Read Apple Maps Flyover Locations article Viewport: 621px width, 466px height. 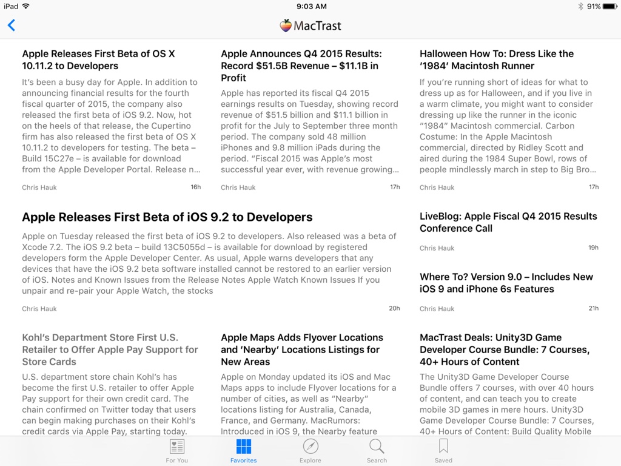(x=302, y=349)
